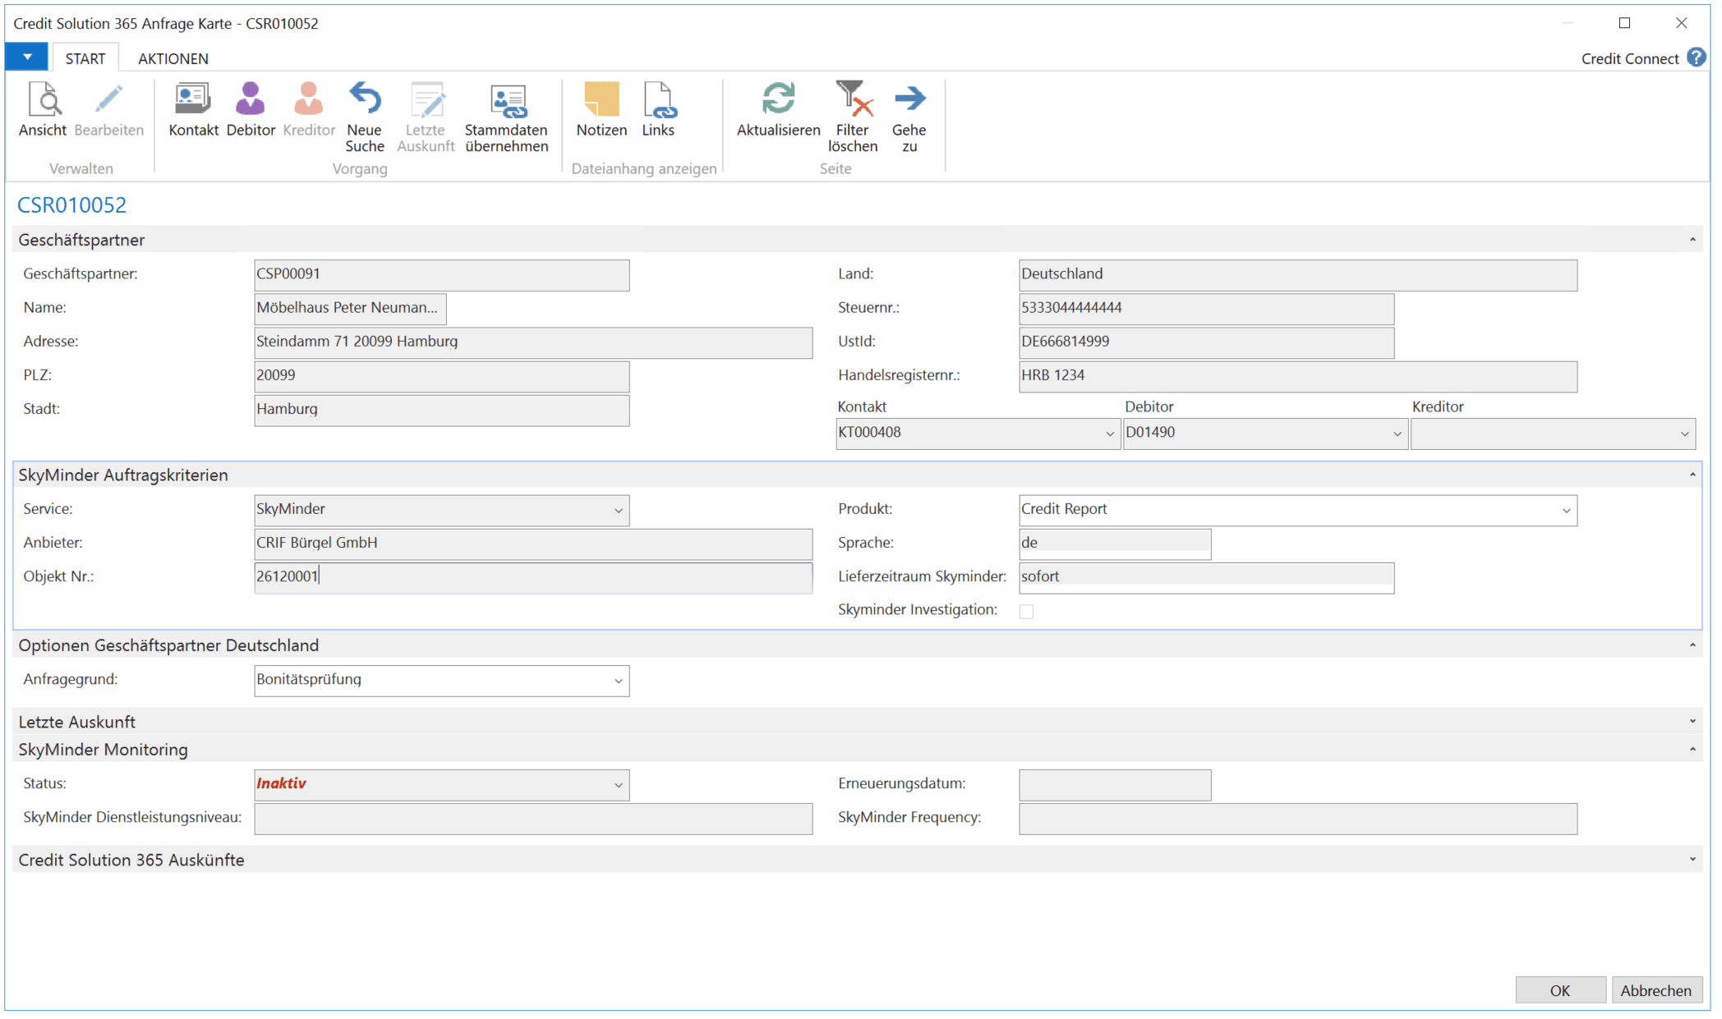Open the Links attachment icon
This screenshot has height=1019, width=1722.
click(x=658, y=100)
